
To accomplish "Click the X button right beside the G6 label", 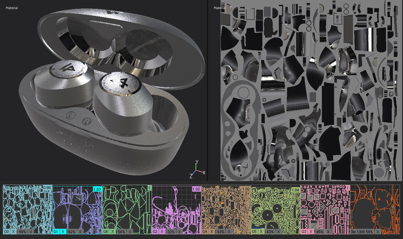I will [113, 232].
